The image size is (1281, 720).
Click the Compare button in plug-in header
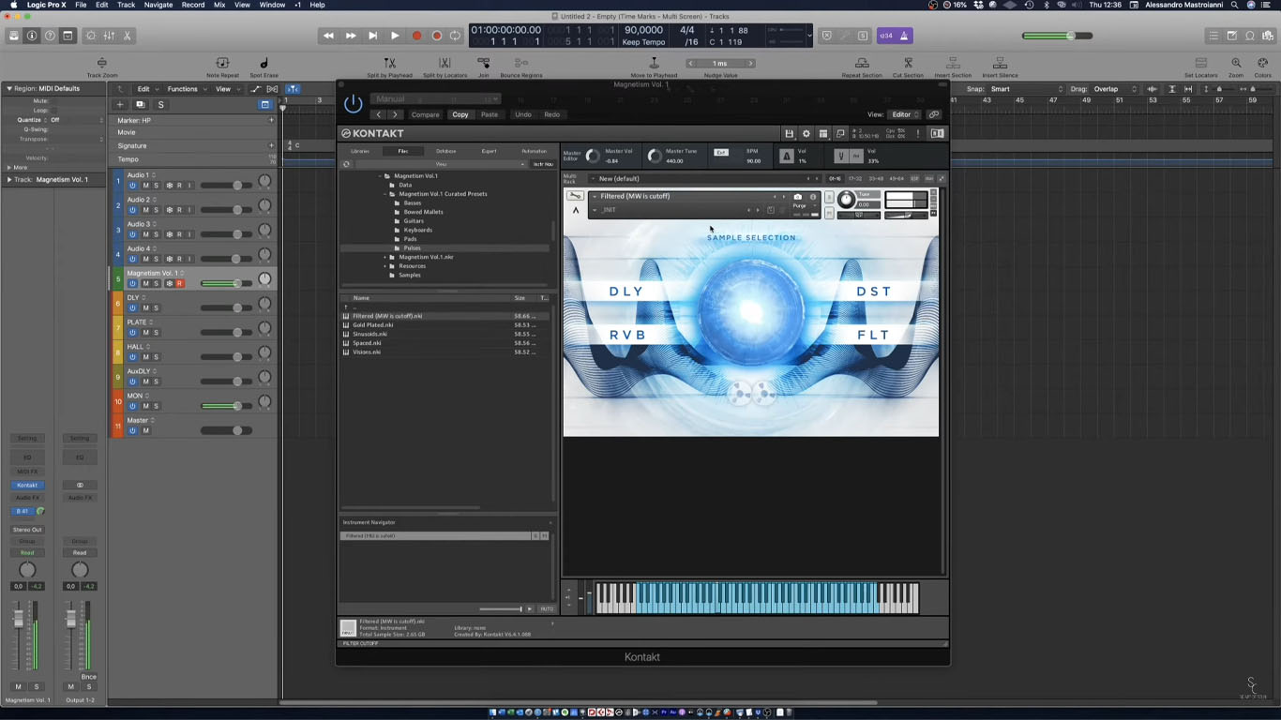[x=425, y=114]
